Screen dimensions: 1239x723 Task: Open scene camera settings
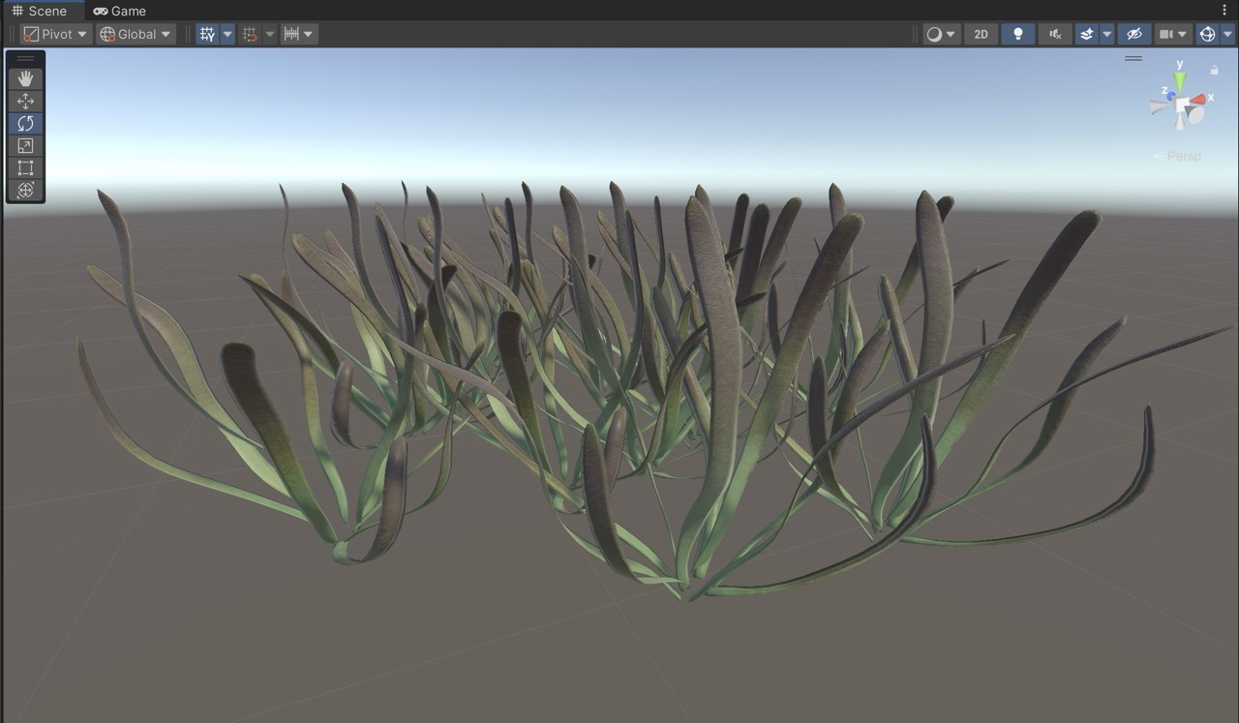[1173, 34]
